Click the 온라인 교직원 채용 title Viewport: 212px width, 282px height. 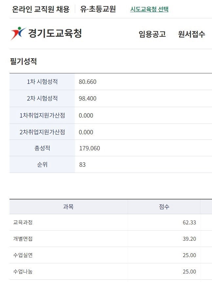point(41,9)
